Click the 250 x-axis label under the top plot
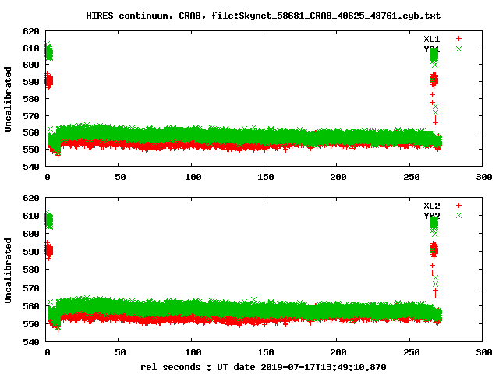Screen dimensions: 499x374 (412, 177)
